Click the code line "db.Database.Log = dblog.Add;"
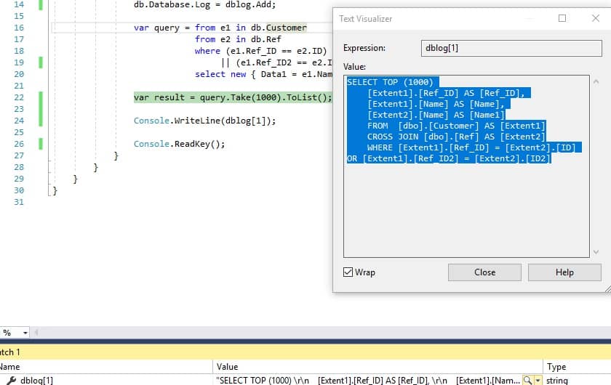This screenshot has width=611, height=385. (204, 4)
